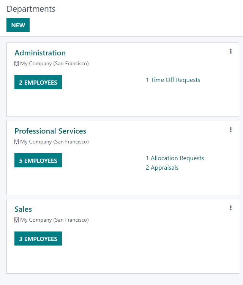Open the Professional Services department title
This screenshot has width=243, height=285.
(x=50, y=131)
